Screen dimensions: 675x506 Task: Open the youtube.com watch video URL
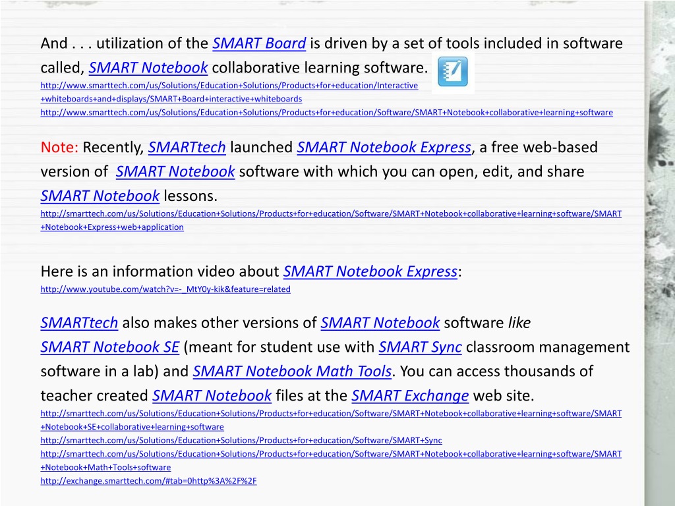[165, 289]
